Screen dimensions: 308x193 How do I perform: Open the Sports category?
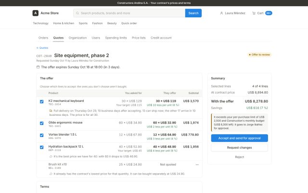pyautogui.click(x=83, y=23)
